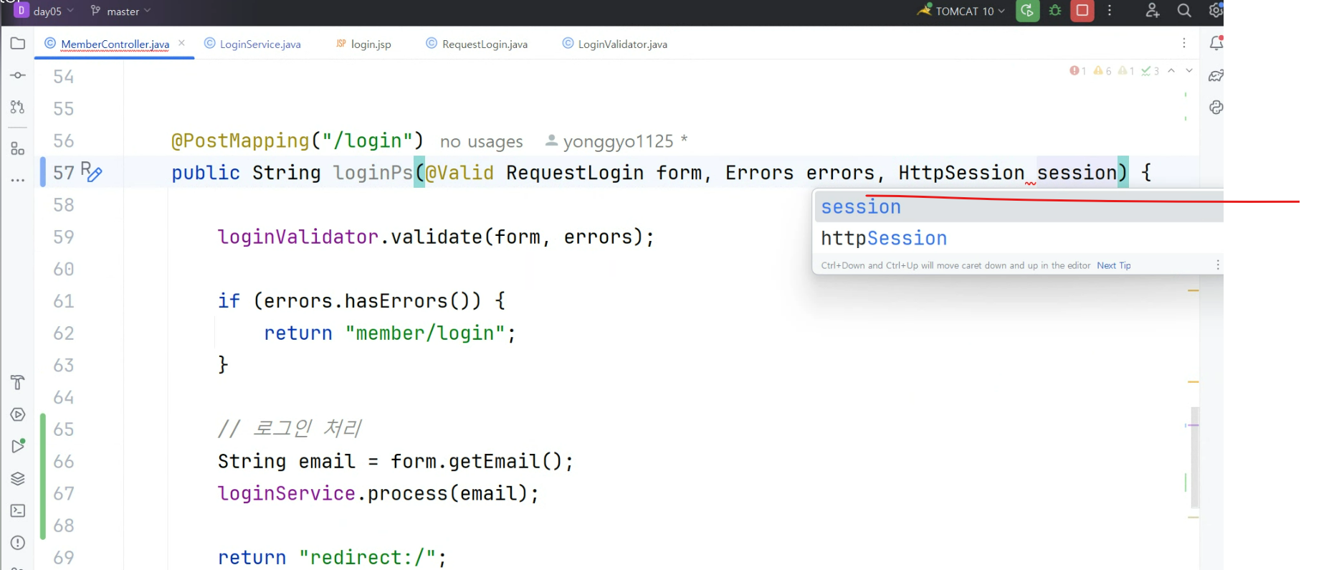The image size is (1334, 570).
Task: Open the master branch dropdown
Action: (120, 11)
